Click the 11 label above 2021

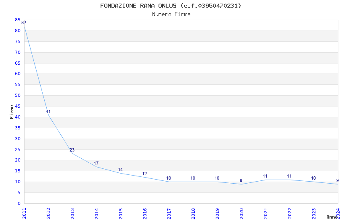pos(265,176)
